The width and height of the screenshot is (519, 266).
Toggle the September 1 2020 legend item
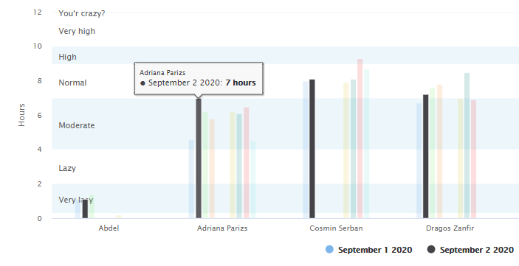coord(368,250)
